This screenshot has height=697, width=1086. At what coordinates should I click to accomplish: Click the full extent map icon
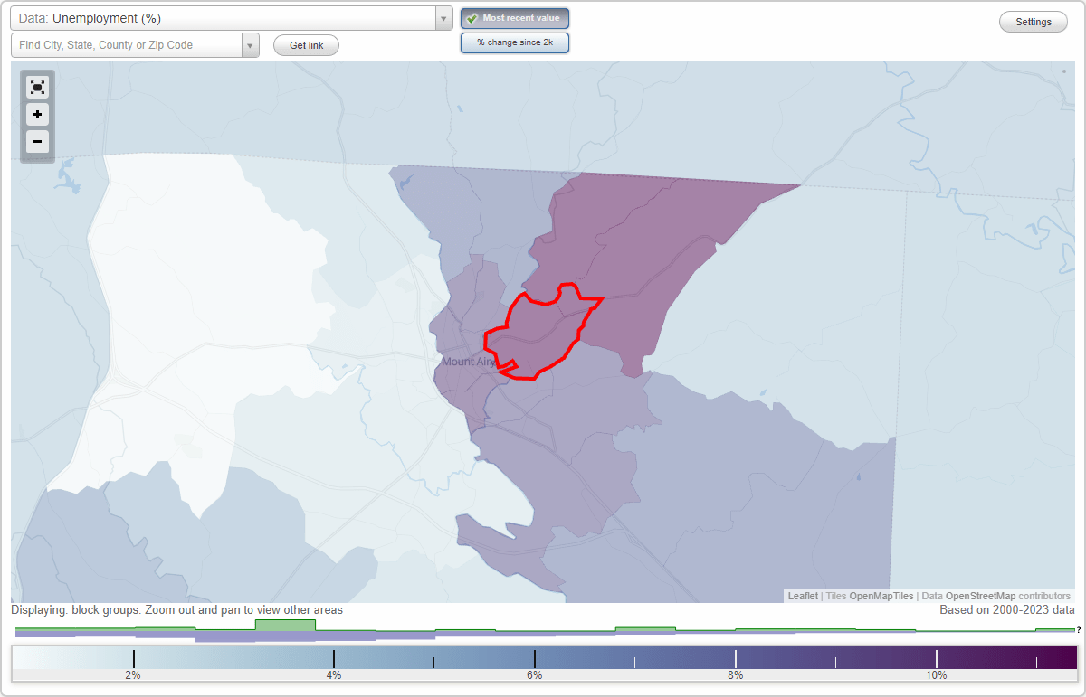(x=37, y=87)
